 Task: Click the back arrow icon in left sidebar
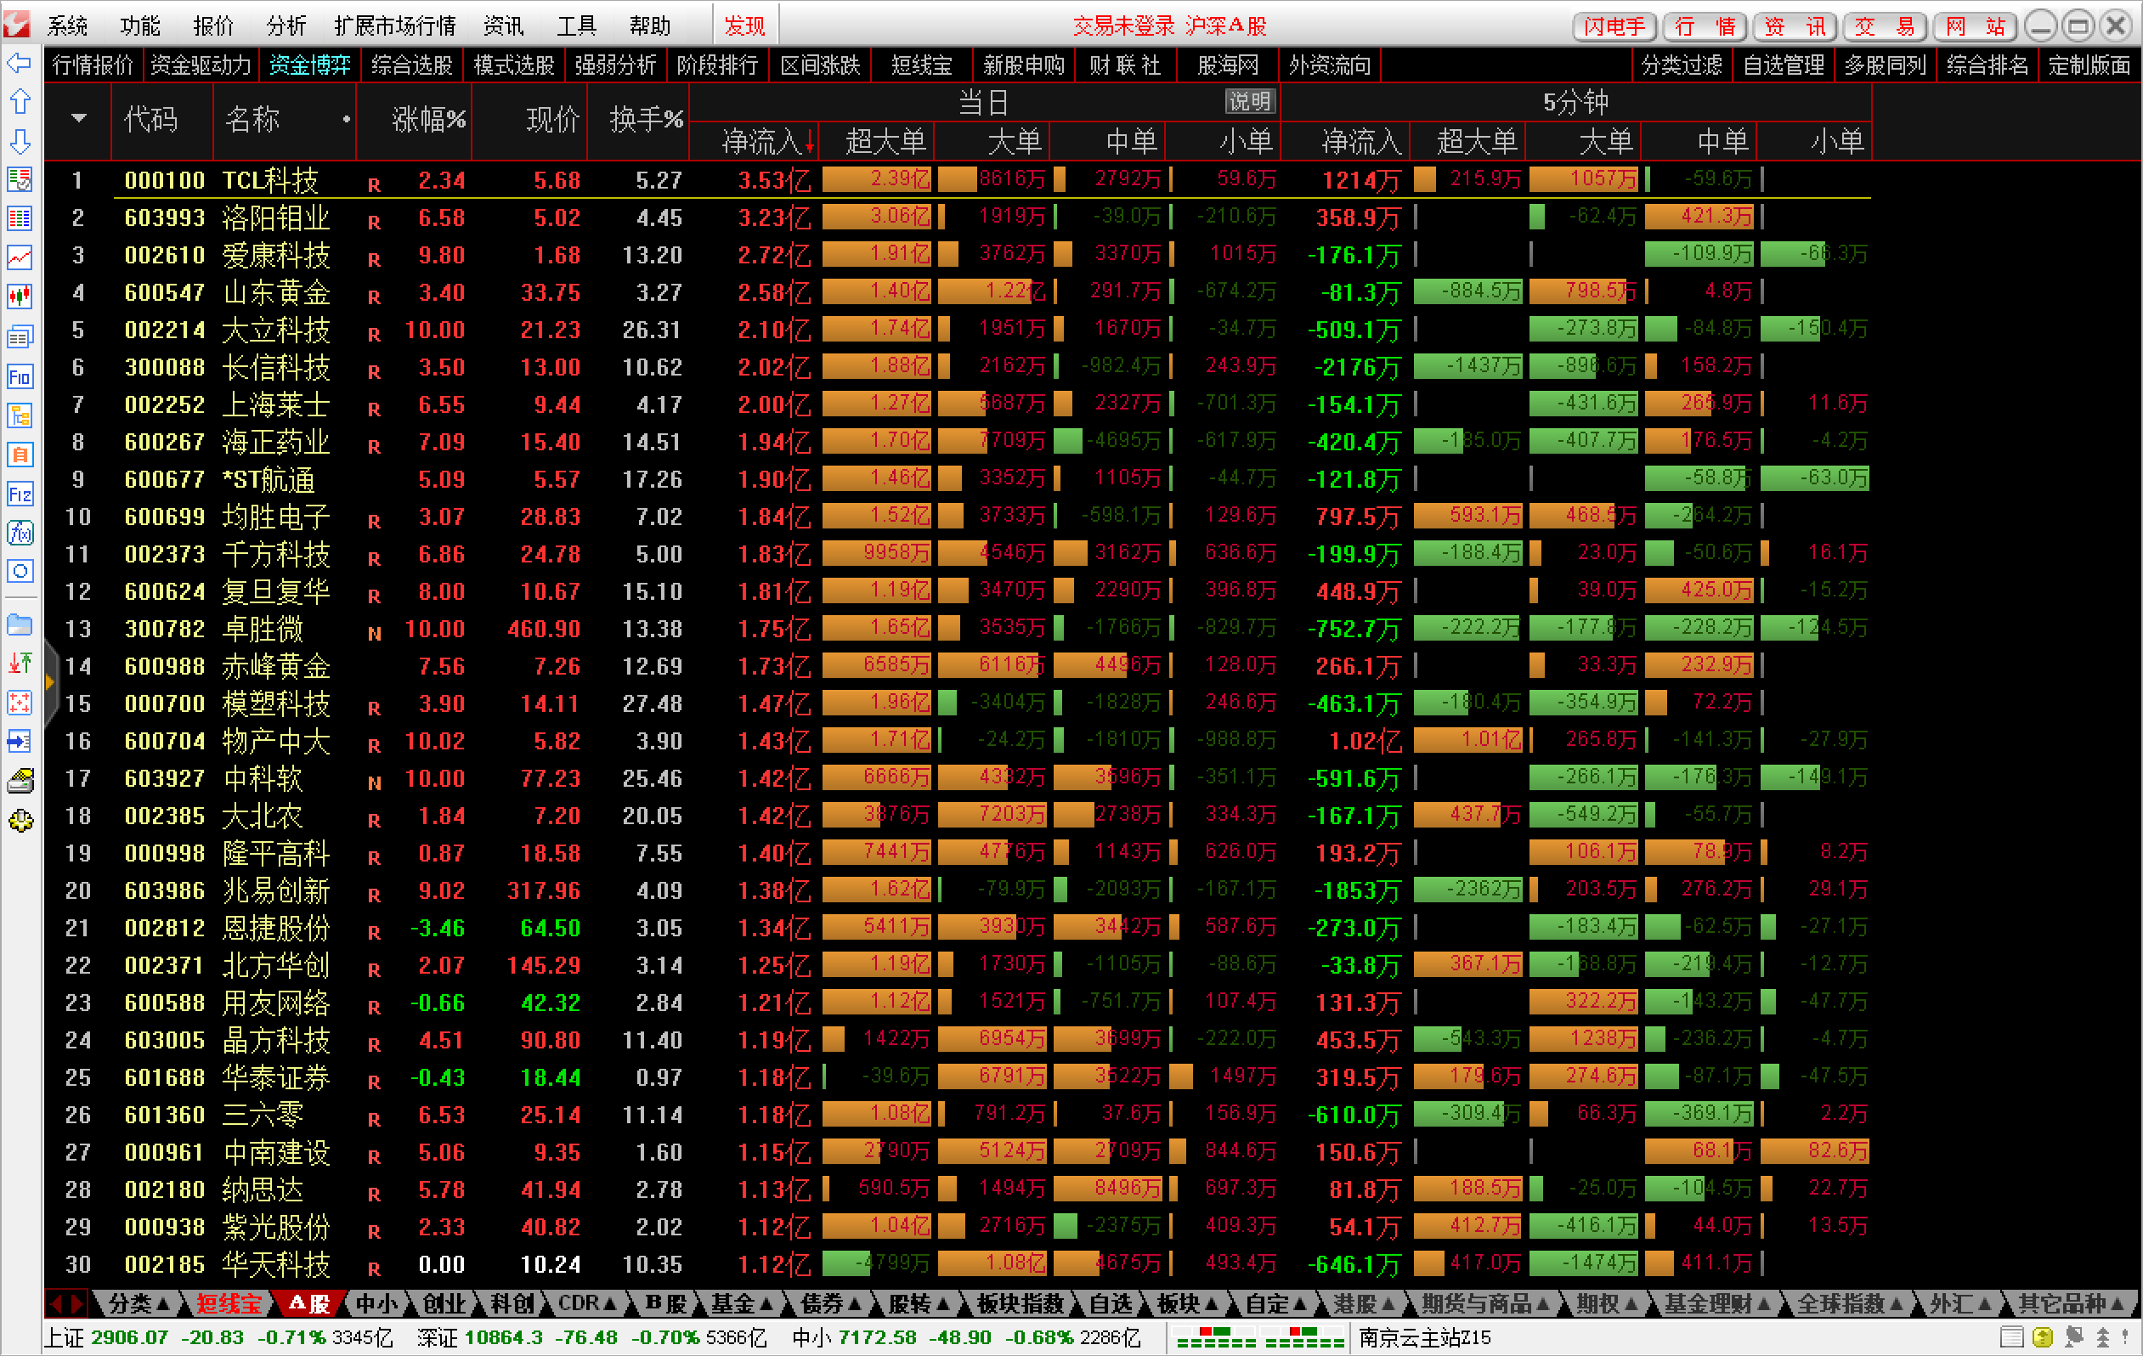coord(20,63)
